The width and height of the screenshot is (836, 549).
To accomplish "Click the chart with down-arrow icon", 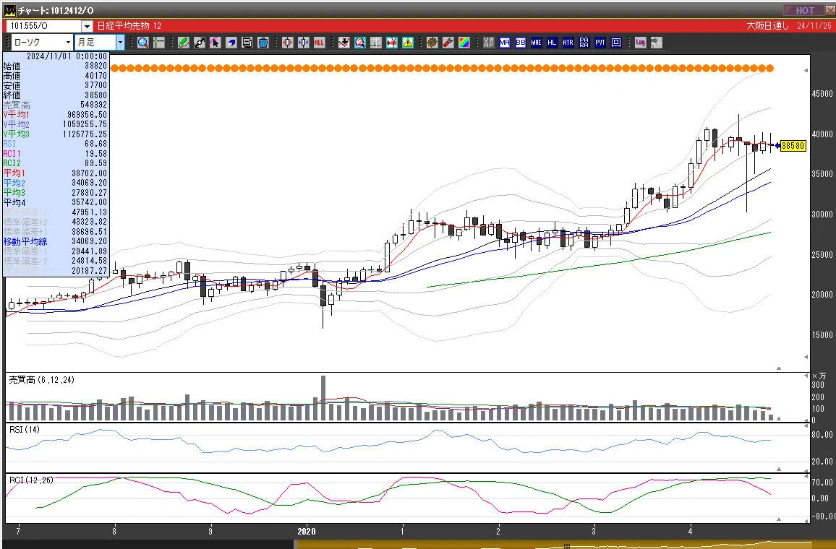I will (x=344, y=43).
